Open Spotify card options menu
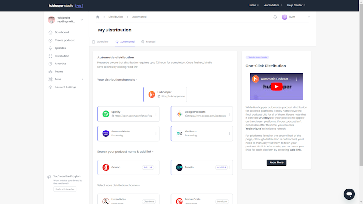The width and height of the screenshot is (363, 204). [156, 114]
